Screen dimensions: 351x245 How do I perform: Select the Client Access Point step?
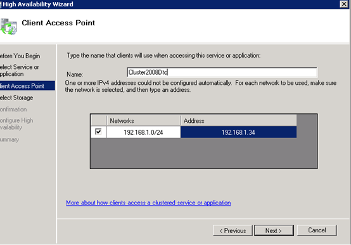tap(27, 85)
